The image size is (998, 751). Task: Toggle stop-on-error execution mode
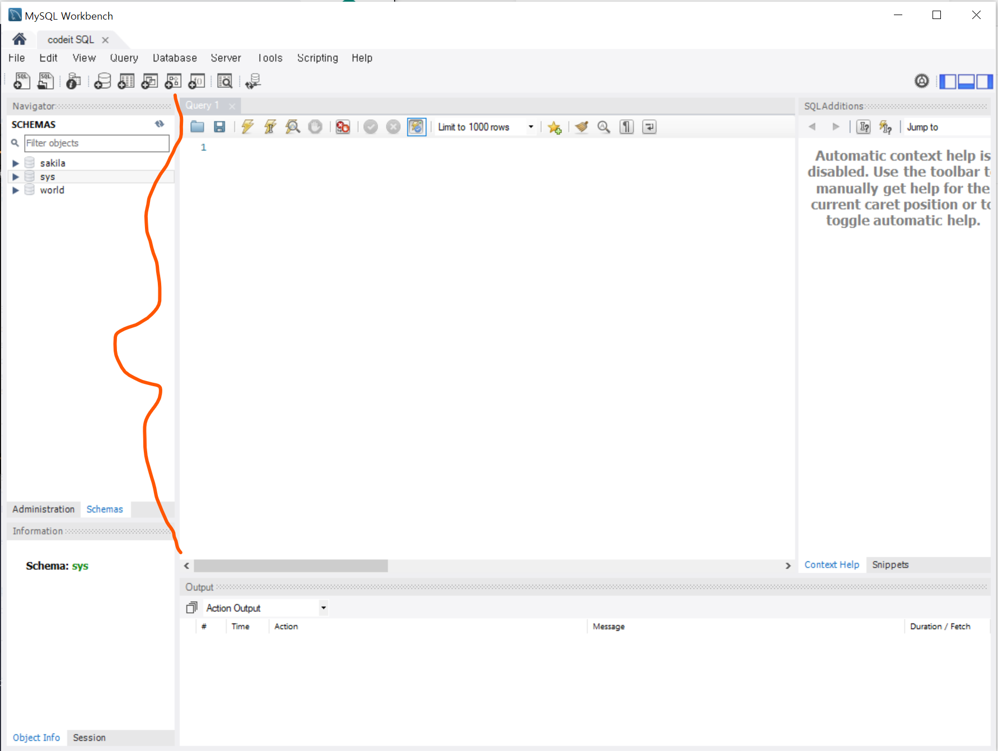343,127
